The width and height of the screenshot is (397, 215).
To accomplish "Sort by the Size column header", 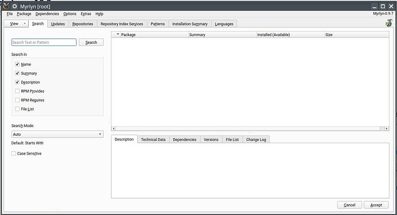I will pos(357,34).
